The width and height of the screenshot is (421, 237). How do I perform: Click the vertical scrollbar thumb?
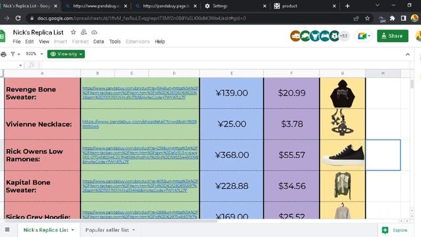(412, 84)
